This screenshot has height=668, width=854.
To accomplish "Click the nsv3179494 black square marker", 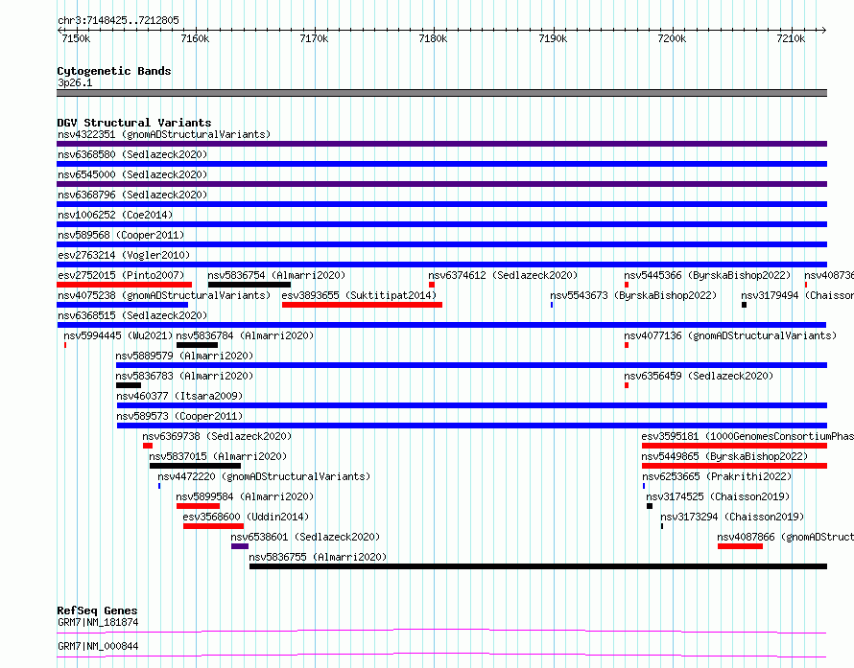I will [x=744, y=305].
